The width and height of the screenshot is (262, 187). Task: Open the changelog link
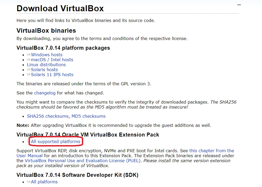point(45,93)
